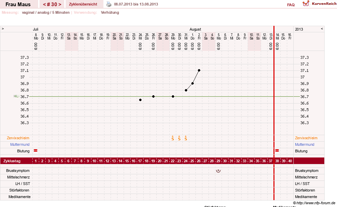Click the date column 2. Fr in August

click(199, 36)
